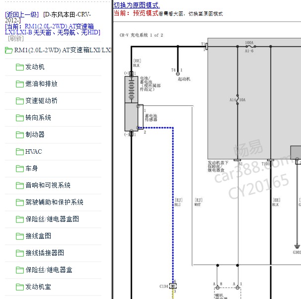Viewport: 301px width, 299px height.
Task: Open the 燃油和排放 category
Action: point(41,84)
